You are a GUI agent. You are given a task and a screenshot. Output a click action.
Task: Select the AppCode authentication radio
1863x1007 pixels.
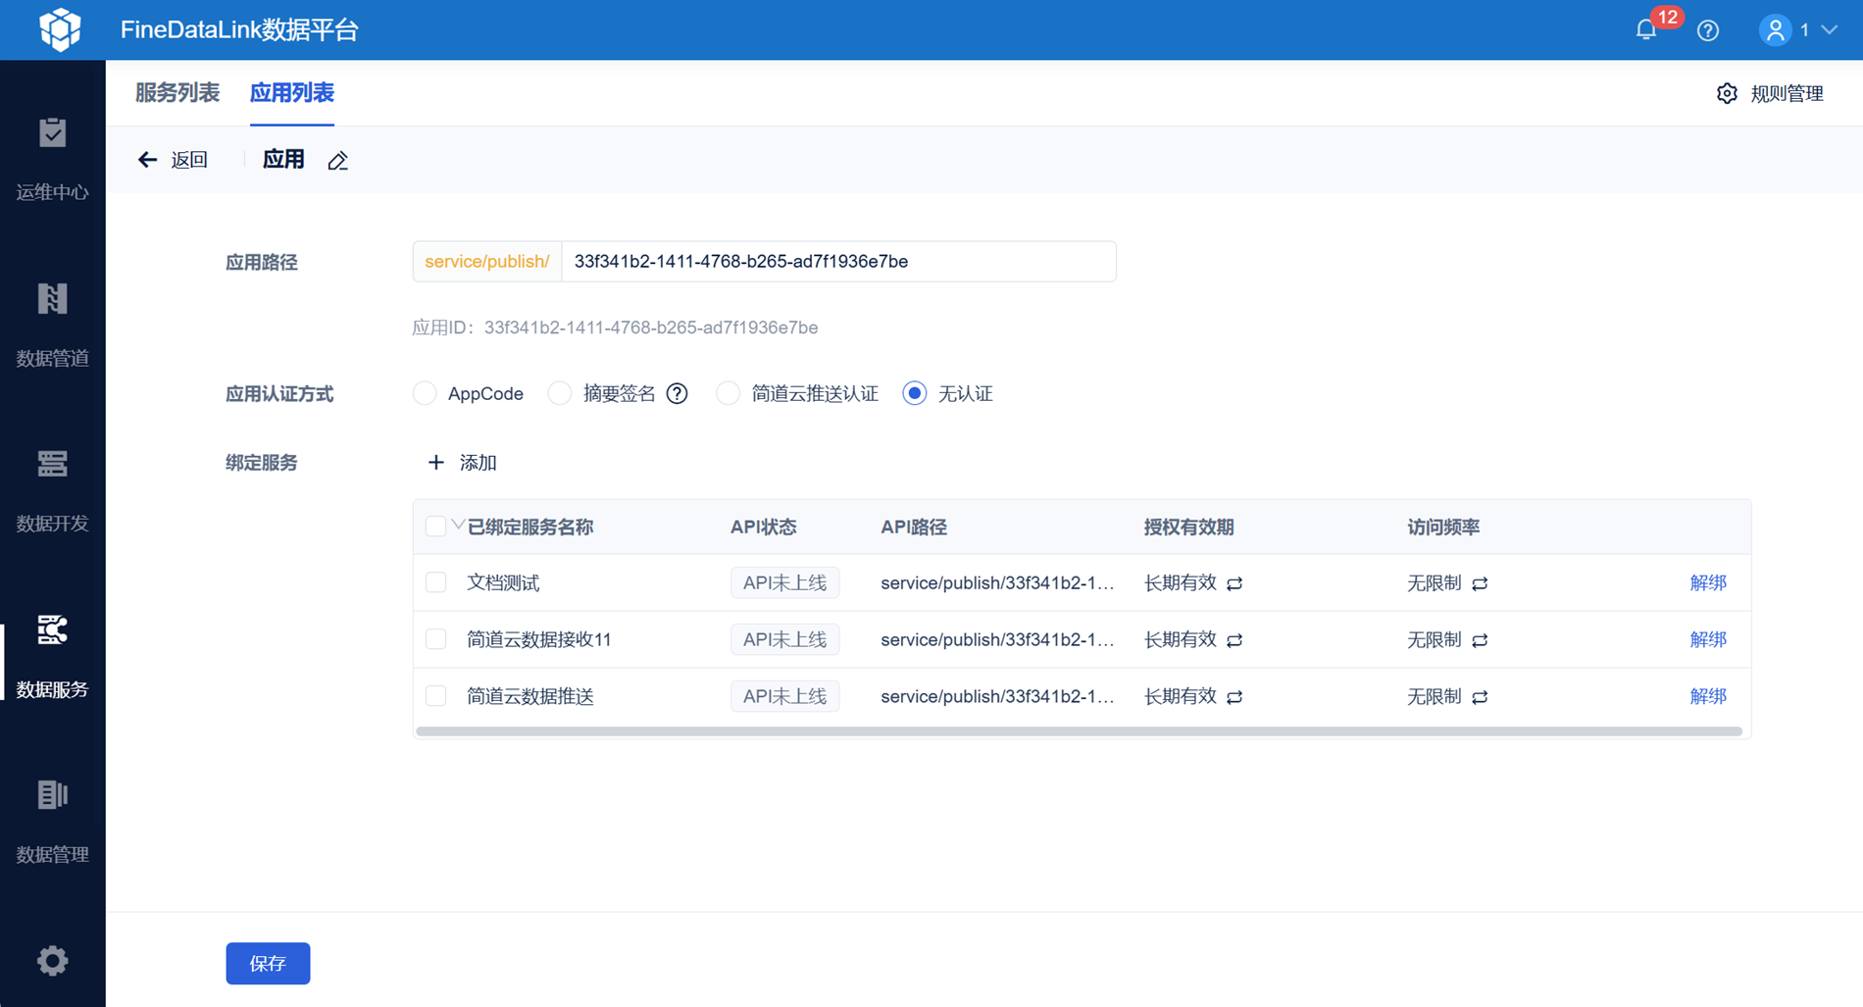tap(425, 393)
